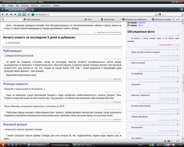This screenshot has height=147, width=184.
Task: Go to the Home page icon
Action: tap(24, 14)
